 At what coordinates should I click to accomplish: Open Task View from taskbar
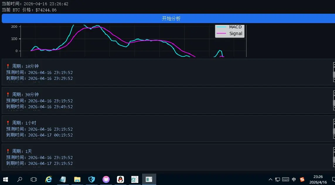point(34,179)
